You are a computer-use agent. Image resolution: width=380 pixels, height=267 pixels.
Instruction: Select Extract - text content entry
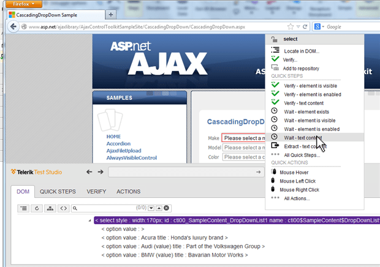tap(305, 146)
